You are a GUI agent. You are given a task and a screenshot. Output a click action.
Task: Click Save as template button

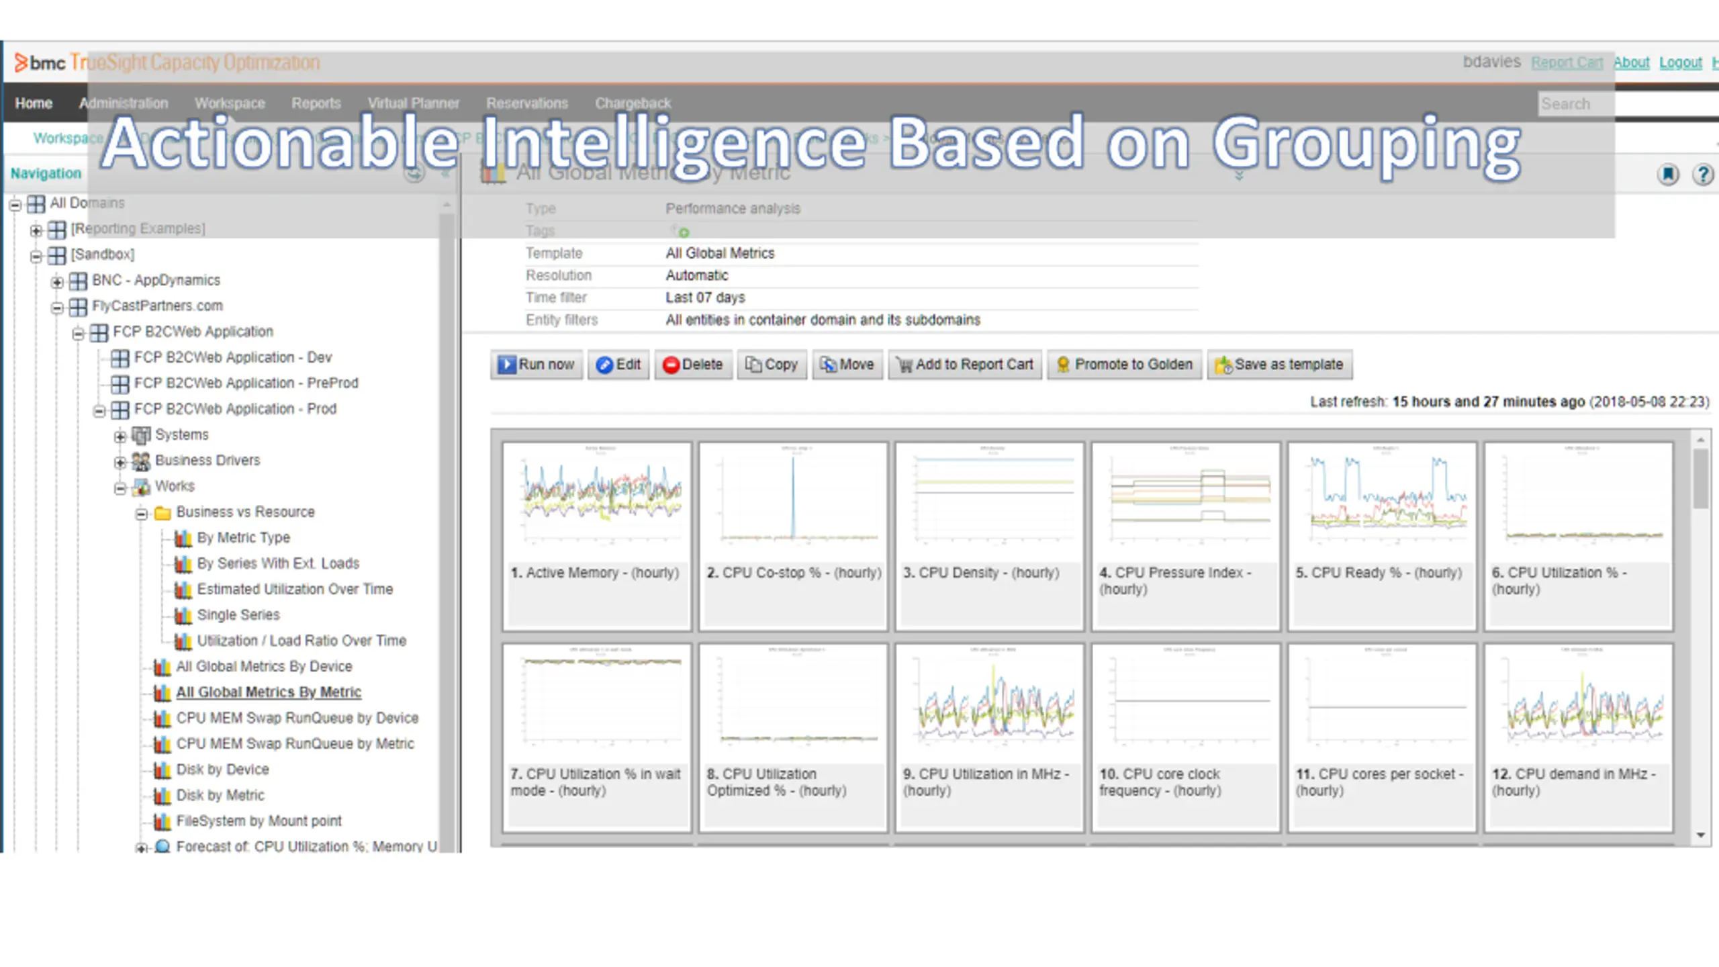coord(1280,365)
